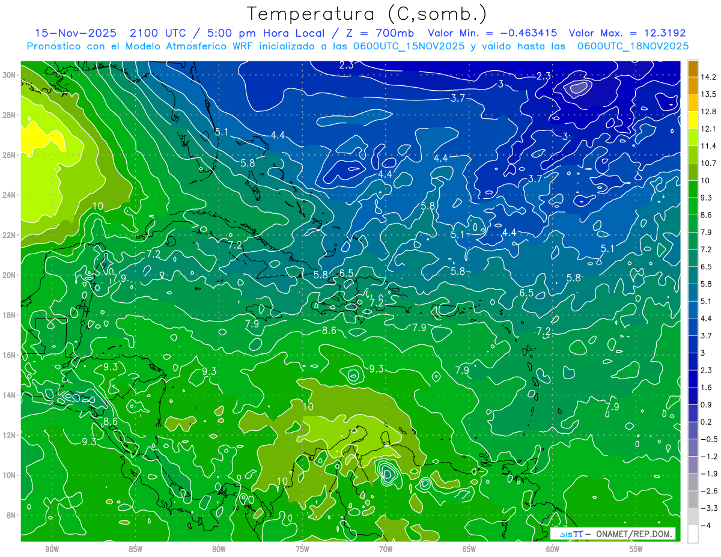
Task: Click the ONAMET/REP.DOM. credit label
Action: (634, 534)
